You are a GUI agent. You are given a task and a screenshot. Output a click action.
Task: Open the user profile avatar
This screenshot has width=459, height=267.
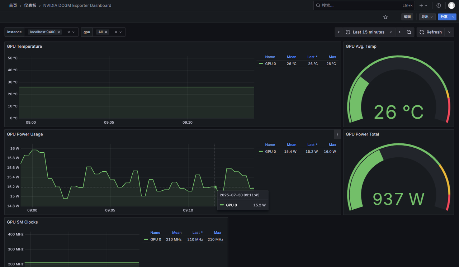click(451, 5)
